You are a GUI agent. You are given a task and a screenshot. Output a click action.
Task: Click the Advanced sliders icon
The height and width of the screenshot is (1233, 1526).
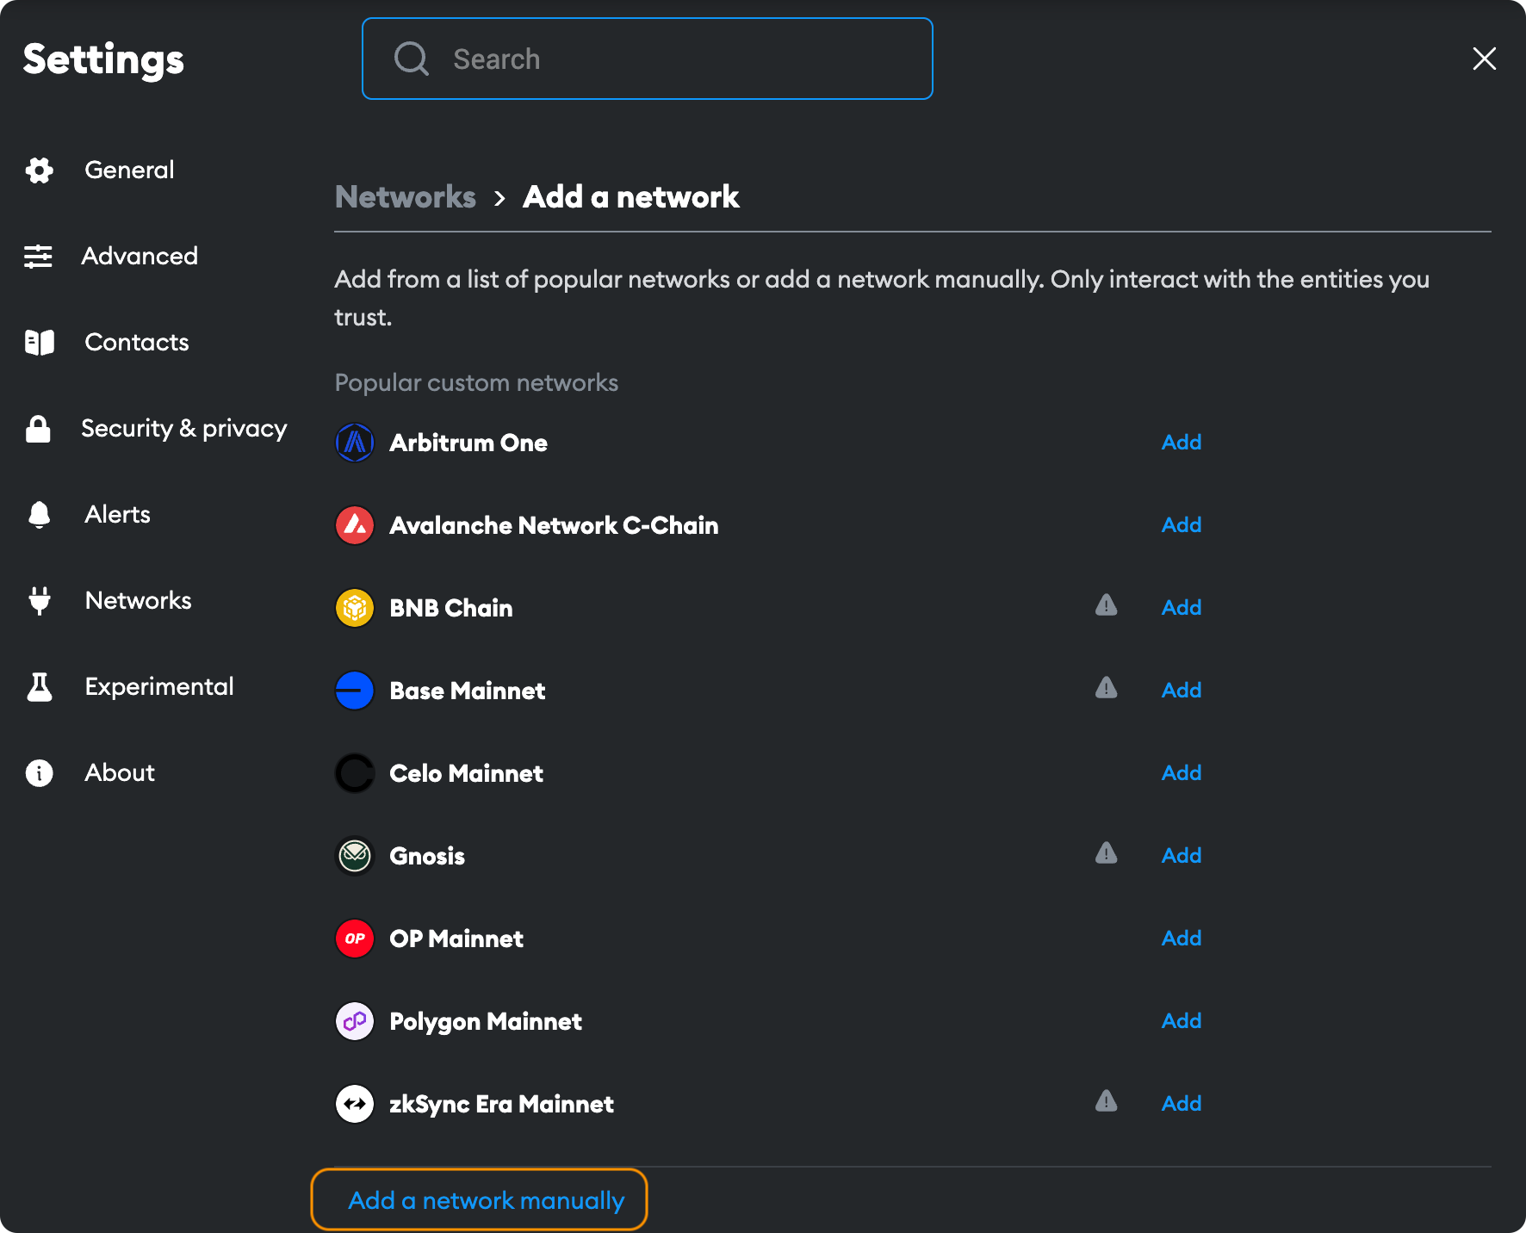(38, 257)
